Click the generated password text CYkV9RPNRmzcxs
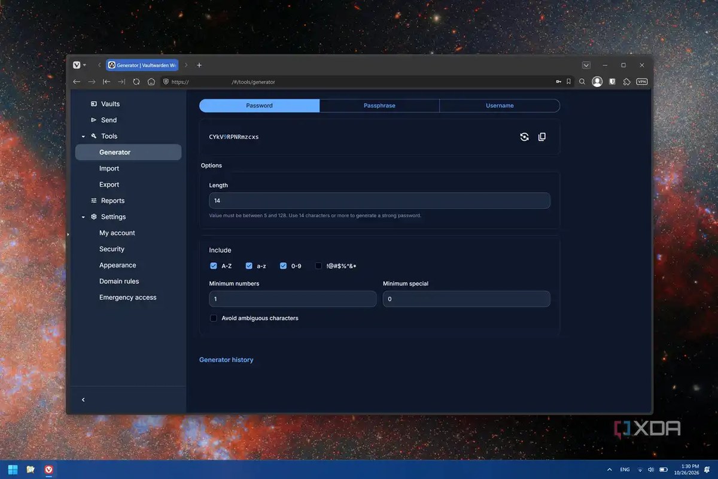 pyautogui.click(x=234, y=137)
